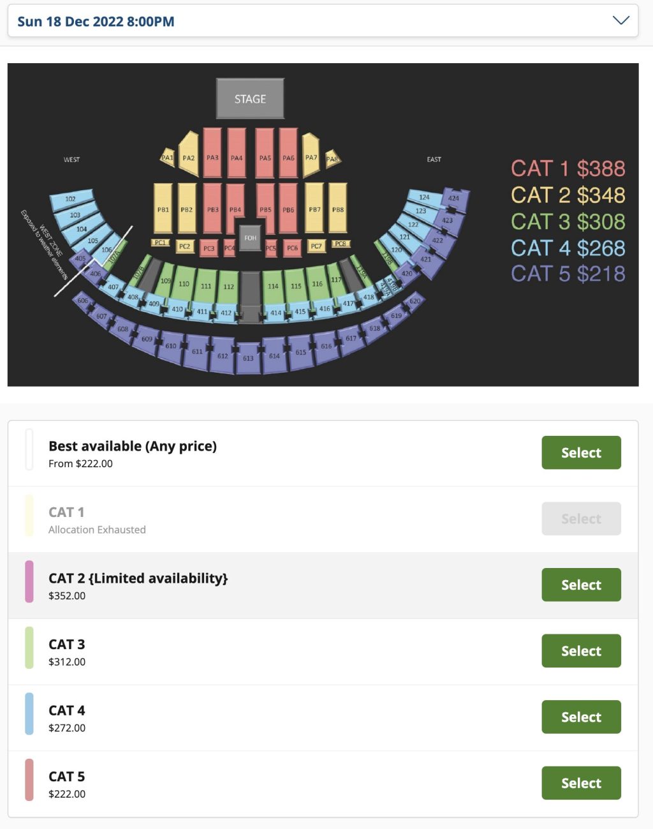Click the green CAT 3 color swatch
This screenshot has width=653, height=829.
(x=29, y=648)
